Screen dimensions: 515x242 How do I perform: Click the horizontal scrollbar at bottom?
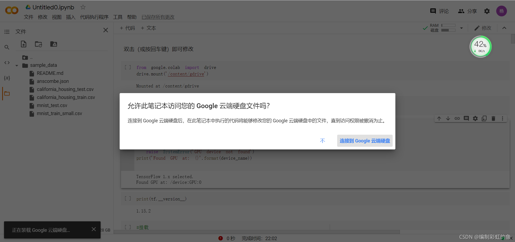pos(257,232)
